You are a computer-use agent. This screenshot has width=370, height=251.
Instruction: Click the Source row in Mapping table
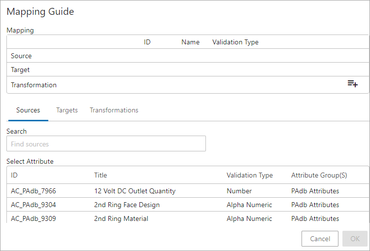pos(188,56)
